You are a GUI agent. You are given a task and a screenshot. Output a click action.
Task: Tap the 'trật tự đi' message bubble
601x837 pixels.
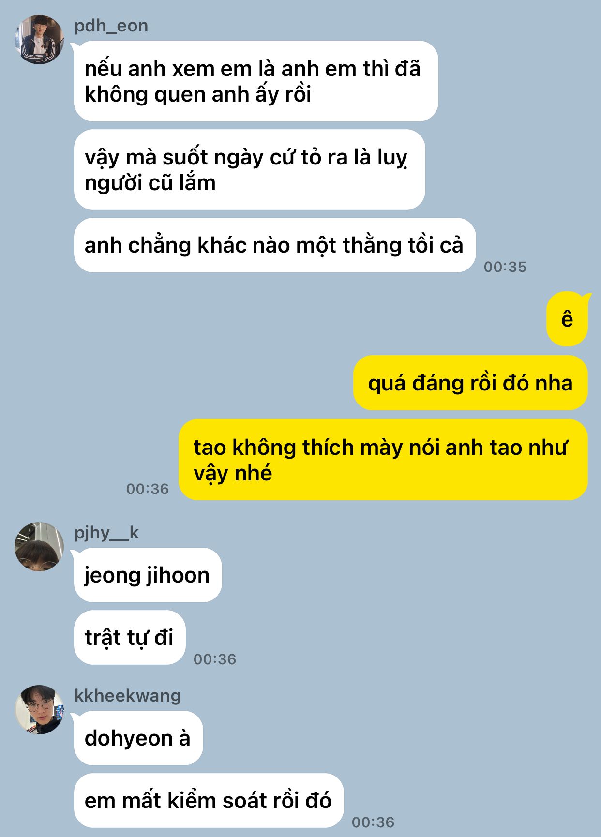(x=130, y=638)
